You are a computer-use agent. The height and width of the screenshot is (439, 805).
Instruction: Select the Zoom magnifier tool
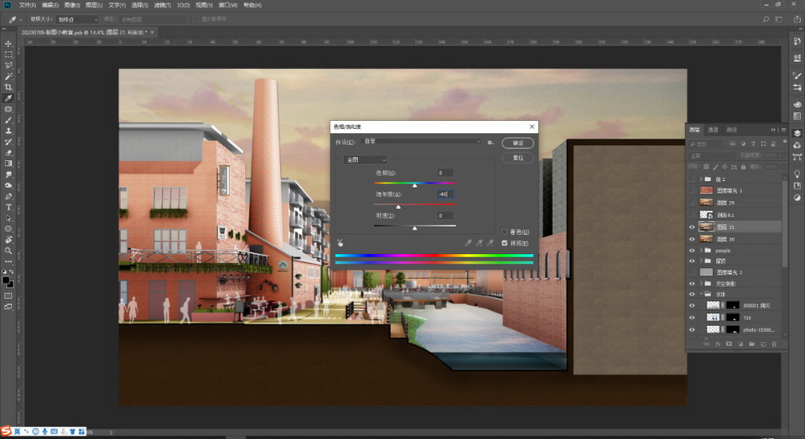8,250
